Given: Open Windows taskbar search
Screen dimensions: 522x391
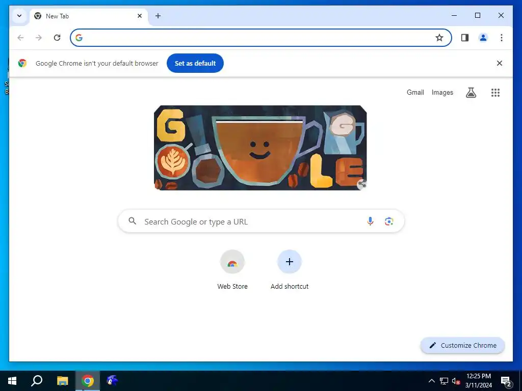Looking at the screenshot, I should (37, 381).
